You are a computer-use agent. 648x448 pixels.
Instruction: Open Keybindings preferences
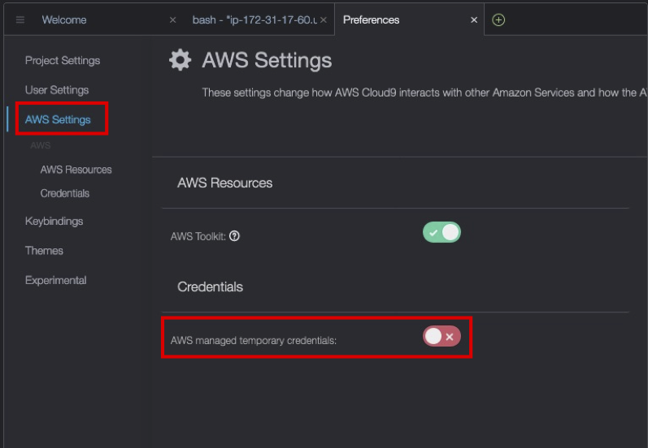point(54,221)
